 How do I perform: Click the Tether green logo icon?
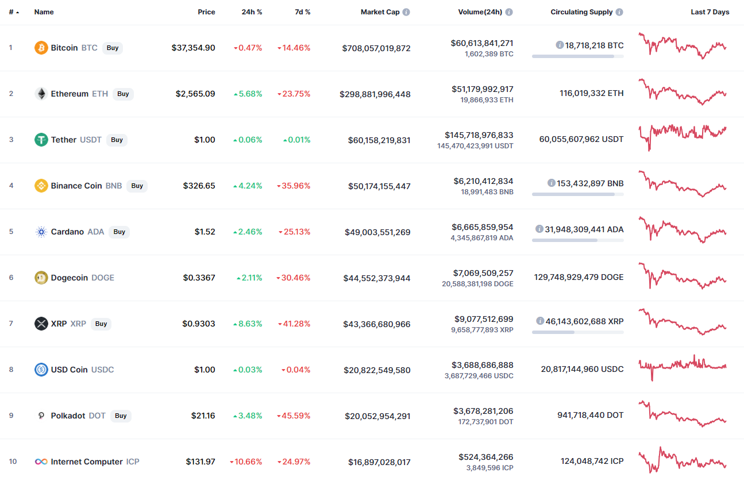41,140
